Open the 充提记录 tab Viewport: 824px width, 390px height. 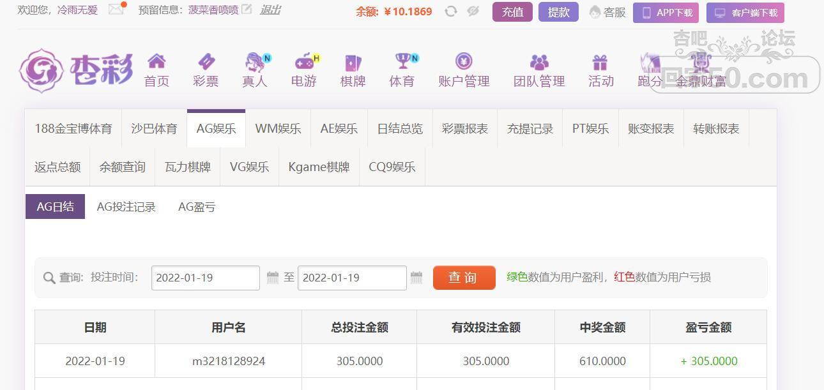pyautogui.click(x=530, y=128)
